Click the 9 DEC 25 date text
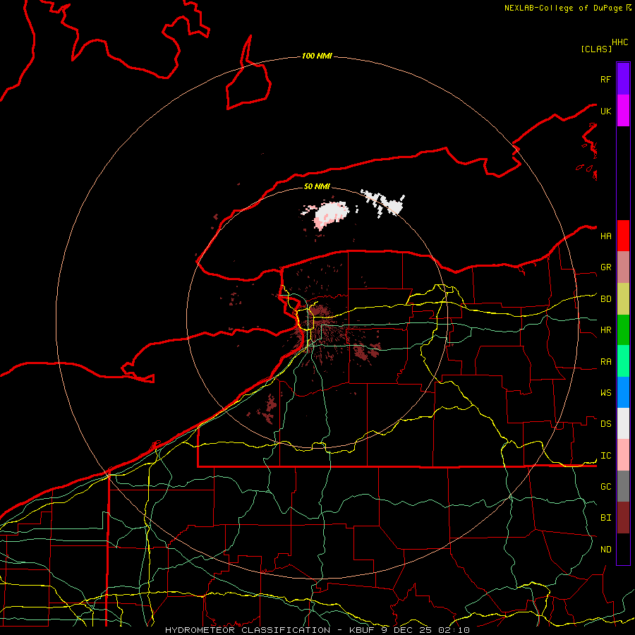Viewport: 635px width, 635px height. point(406,630)
